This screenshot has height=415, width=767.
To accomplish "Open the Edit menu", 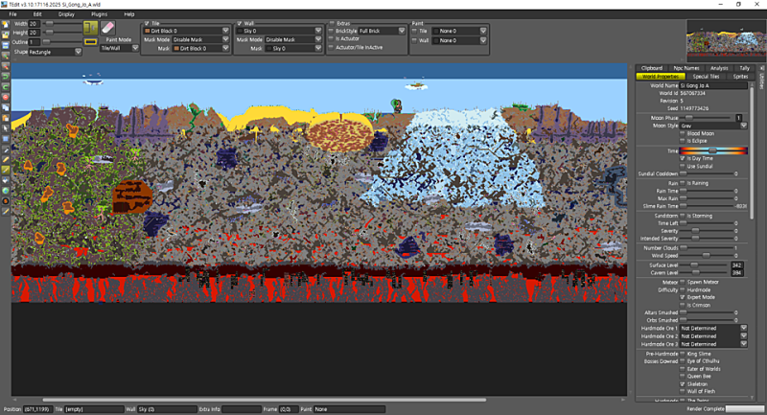I will 37,14.
